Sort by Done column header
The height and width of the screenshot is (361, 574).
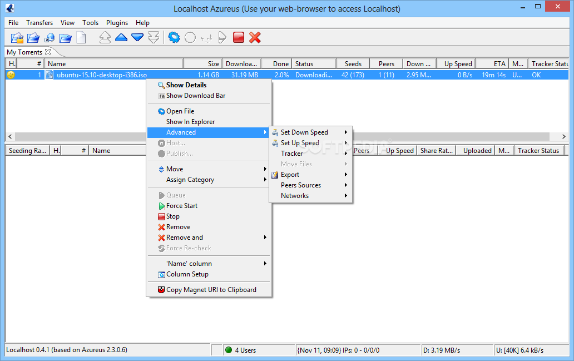point(277,64)
